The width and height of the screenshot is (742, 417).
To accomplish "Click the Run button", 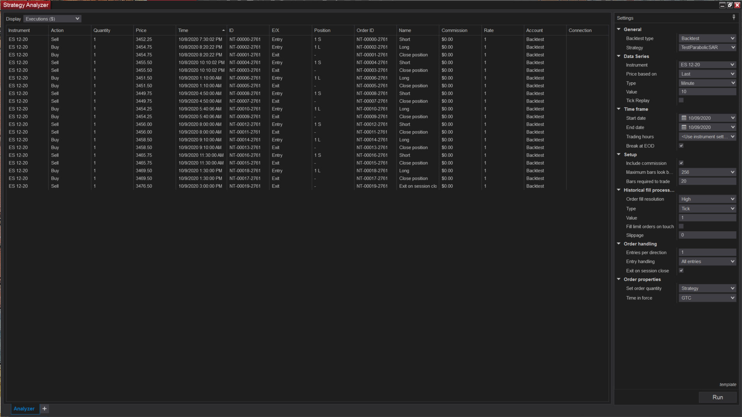I will 717,397.
